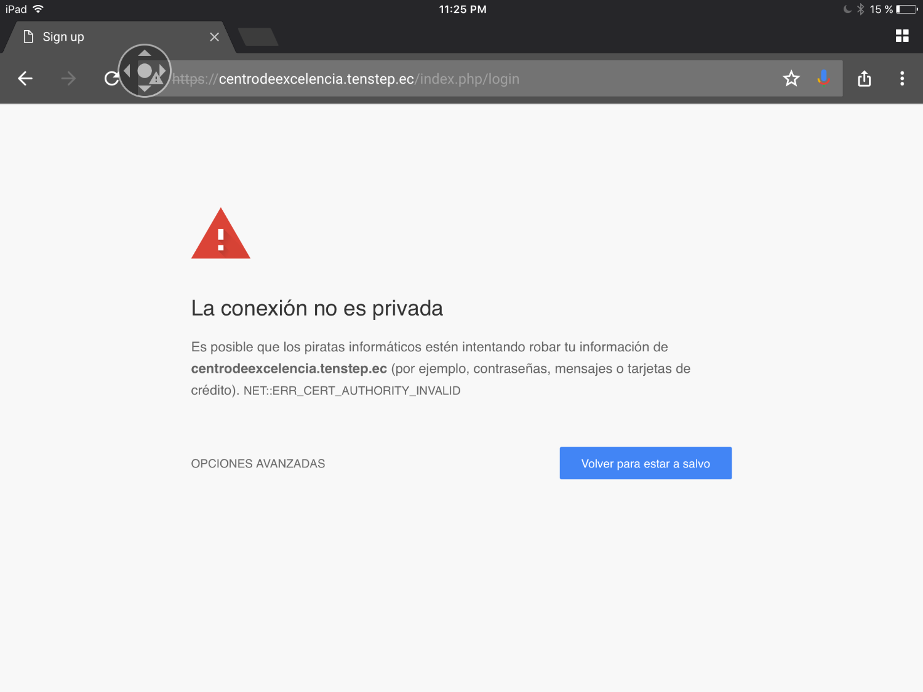923x692 pixels.
Task: Tap the AssistiveTouch floating control
Action: 145,71
